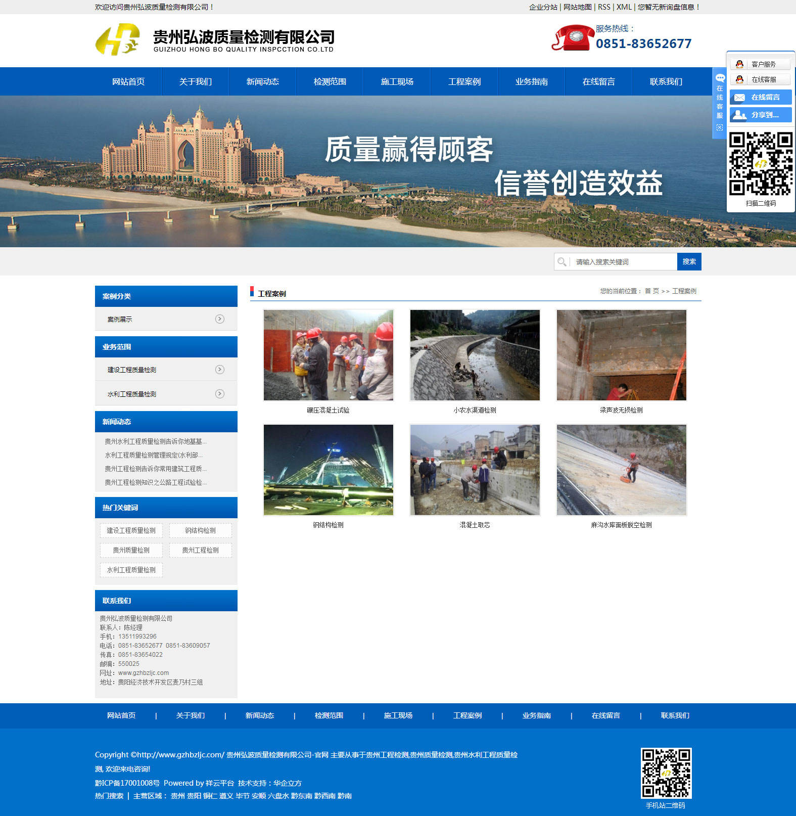Open the 网站地图 link at top
Screen dimensions: 796x816
577,7
